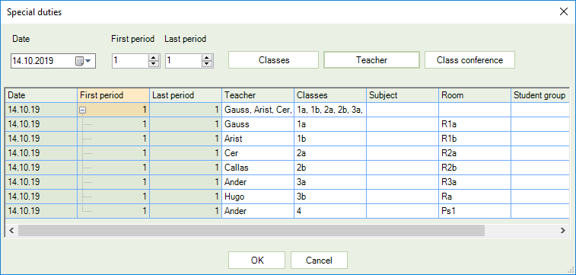The height and width of the screenshot is (275, 576).
Task: Select the Cer teacher cell
Action: (x=258, y=153)
